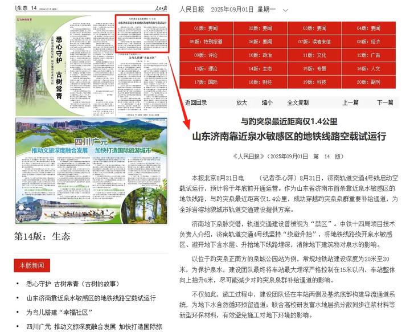Image resolution: width=410 pixels, height=332 pixels.
Task: Open section 04版：要闻
Action: [368, 28]
